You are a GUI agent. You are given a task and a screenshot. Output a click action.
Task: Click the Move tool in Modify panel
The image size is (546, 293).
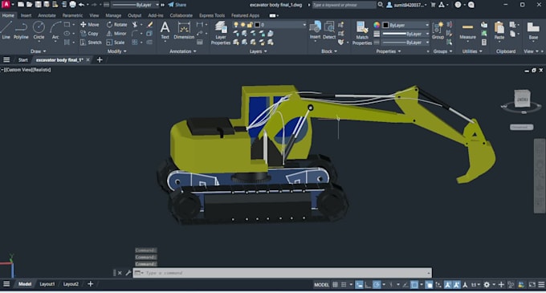click(90, 25)
